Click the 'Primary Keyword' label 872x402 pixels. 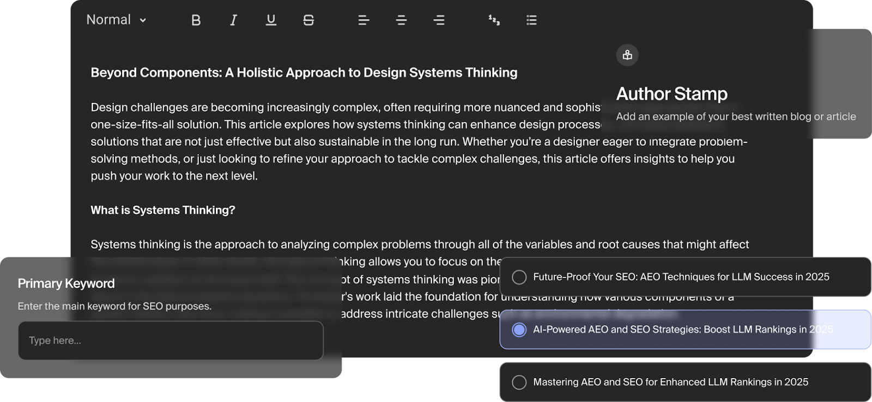66,283
